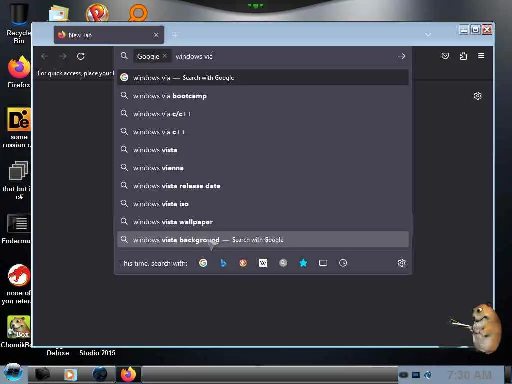Viewport: 512px width, 384px height.
Task: Search this time with Wikipedia icon
Action: pos(263,263)
